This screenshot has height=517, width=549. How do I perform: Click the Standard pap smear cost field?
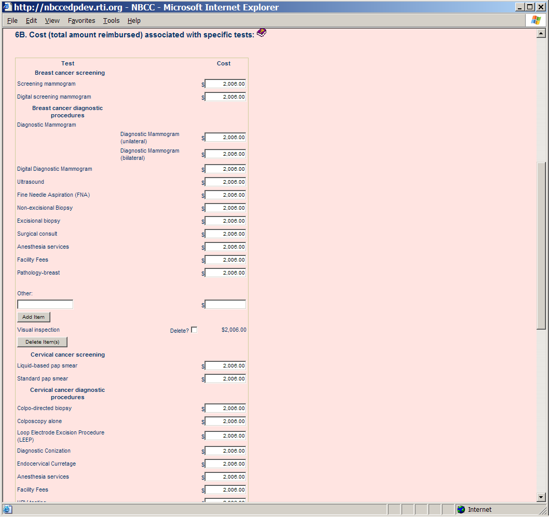(225, 379)
